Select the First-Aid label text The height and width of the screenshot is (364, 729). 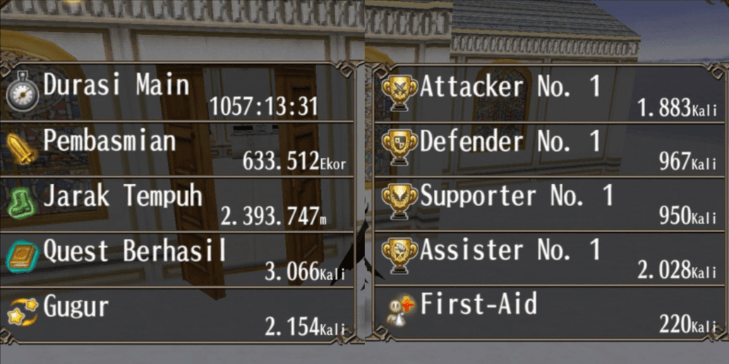(478, 303)
